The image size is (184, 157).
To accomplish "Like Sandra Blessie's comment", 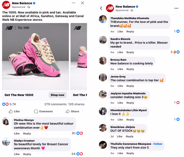I will click(120, 52).
